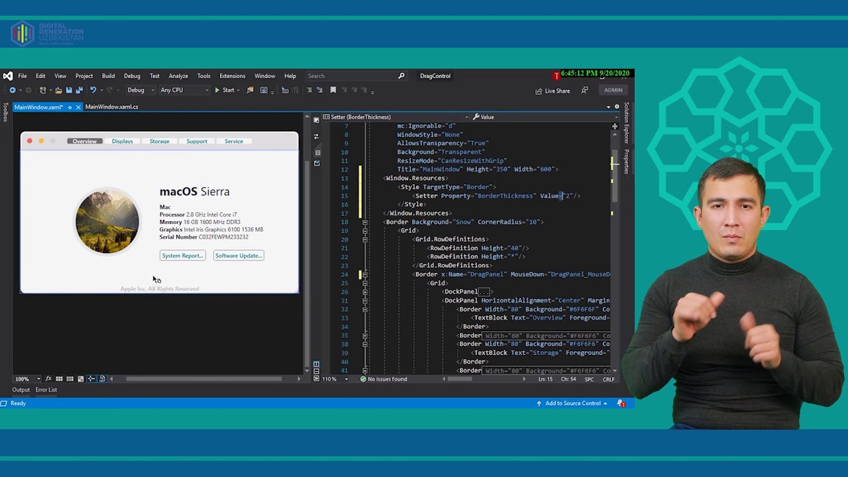848x477 pixels.
Task: Click the New Project toolbar icon
Action: [43, 90]
